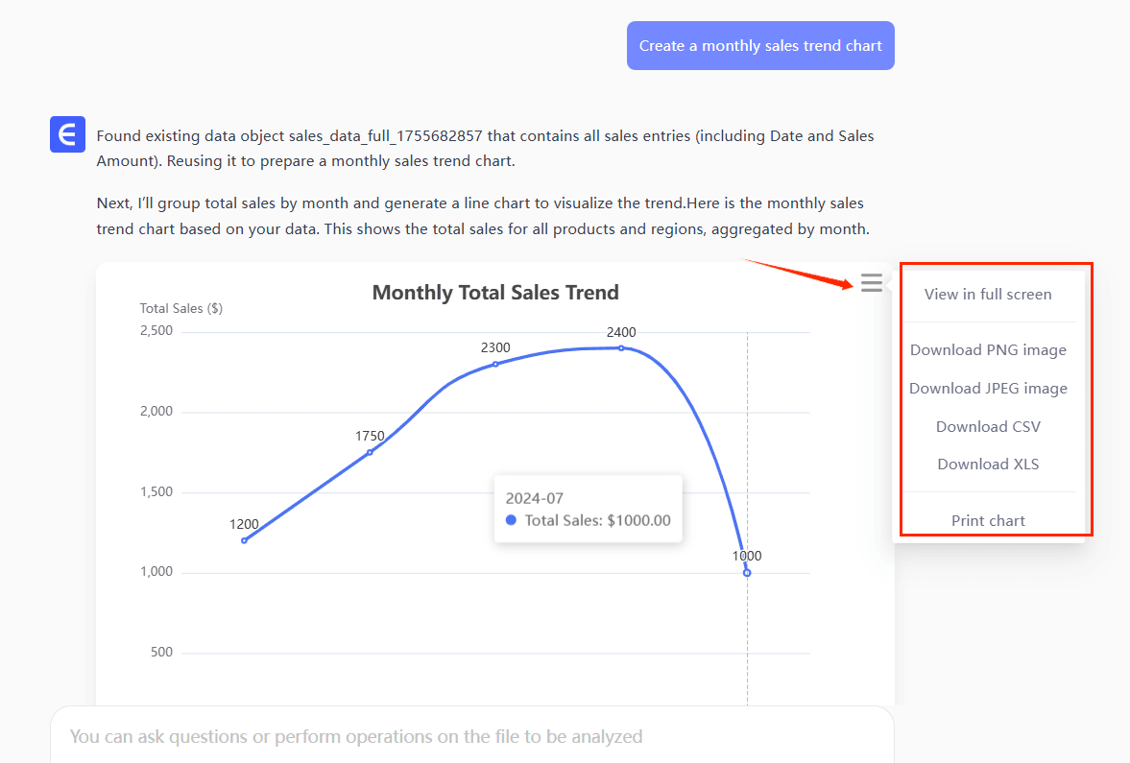Choose Download PNG image
This screenshot has height=763, width=1130.
pos(988,350)
